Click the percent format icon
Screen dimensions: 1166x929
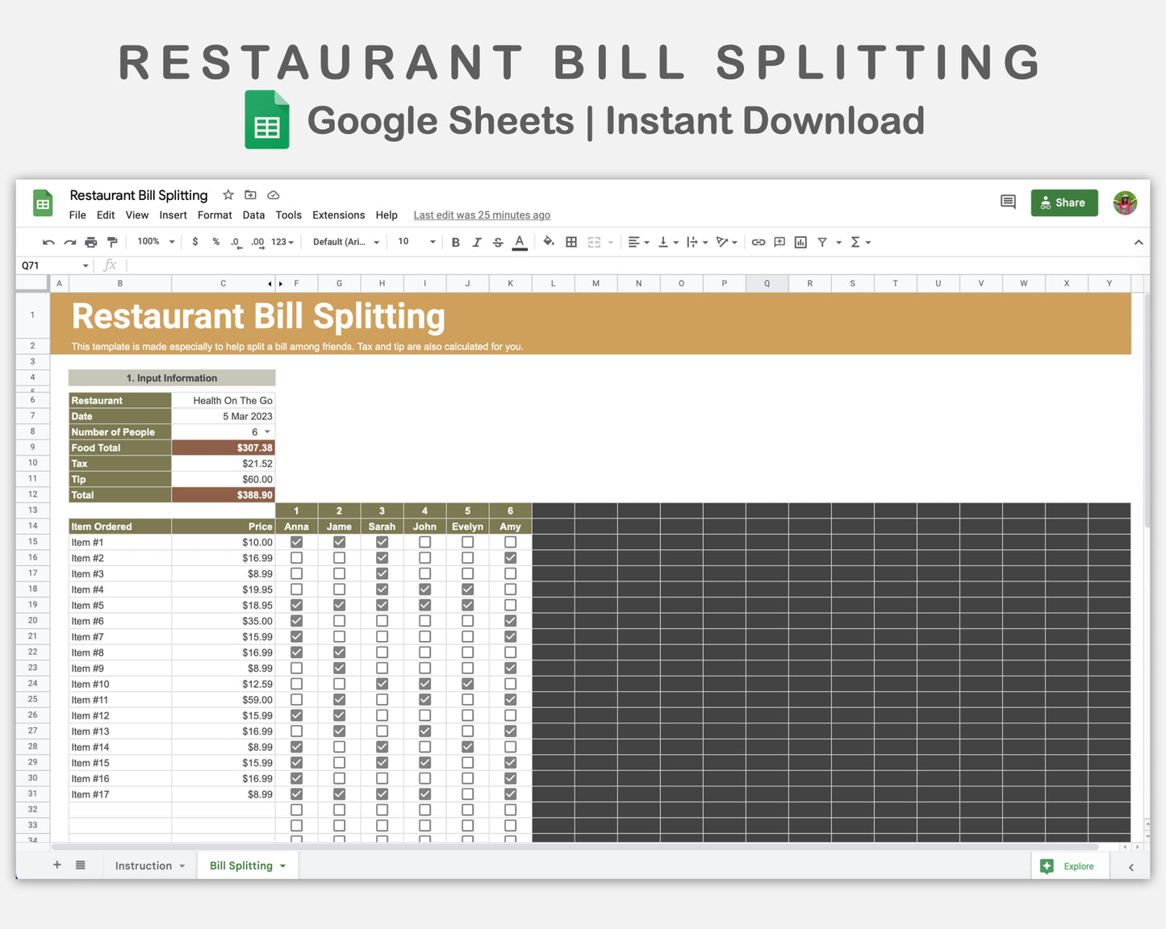coord(215,242)
